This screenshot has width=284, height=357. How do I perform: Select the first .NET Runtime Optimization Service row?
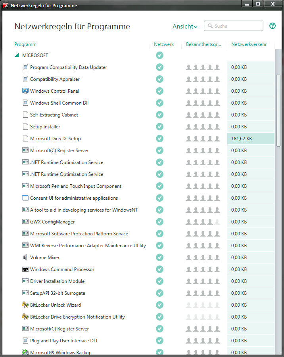point(67,162)
